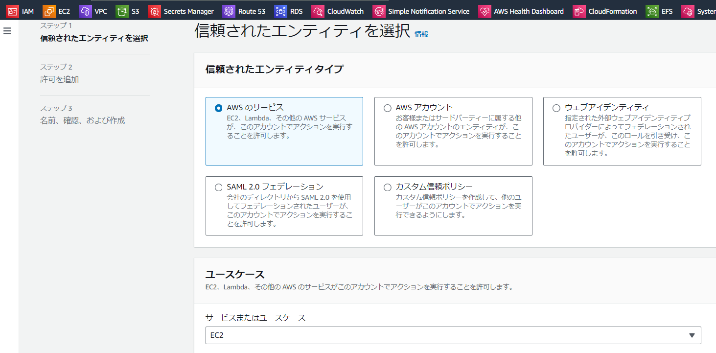
Task: Go to step 名前、確認、および作成
Action: [82, 120]
